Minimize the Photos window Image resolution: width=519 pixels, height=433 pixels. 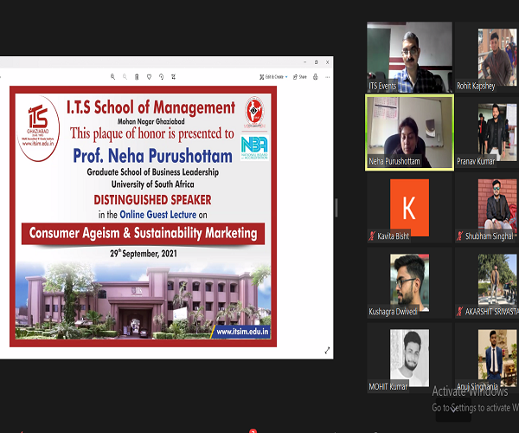(304, 62)
